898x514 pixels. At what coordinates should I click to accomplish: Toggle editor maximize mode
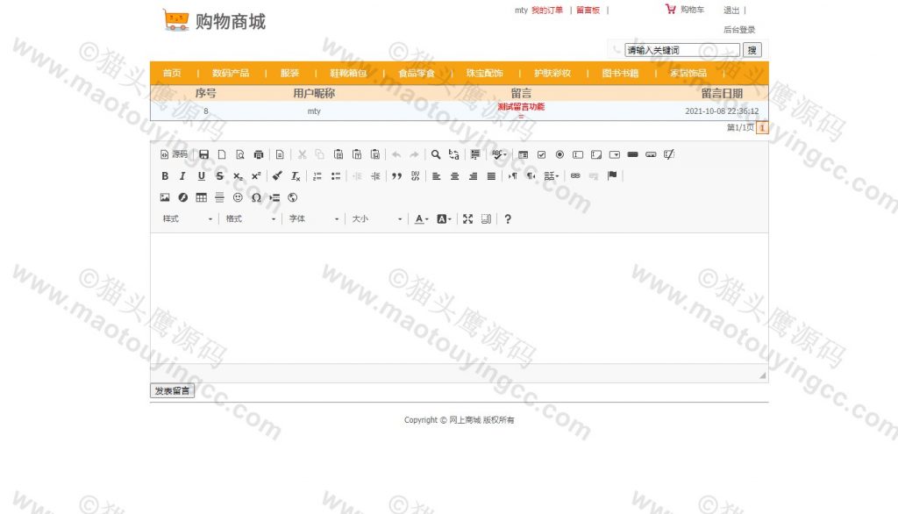pos(468,219)
